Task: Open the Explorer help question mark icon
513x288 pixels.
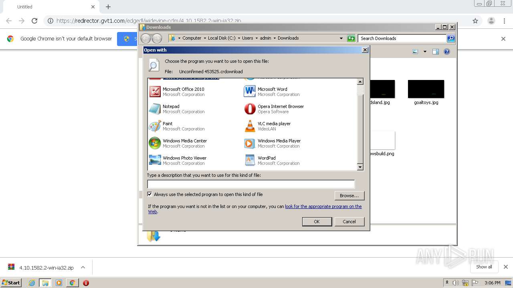Action: pos(447,52)
